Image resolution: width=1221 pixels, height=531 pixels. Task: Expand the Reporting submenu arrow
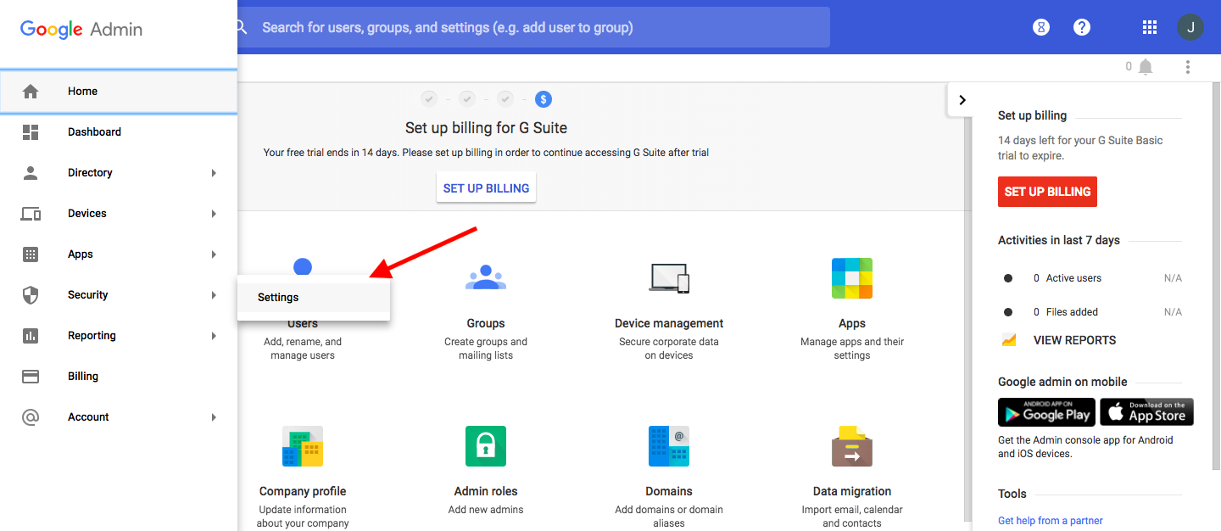pos(214,336)
